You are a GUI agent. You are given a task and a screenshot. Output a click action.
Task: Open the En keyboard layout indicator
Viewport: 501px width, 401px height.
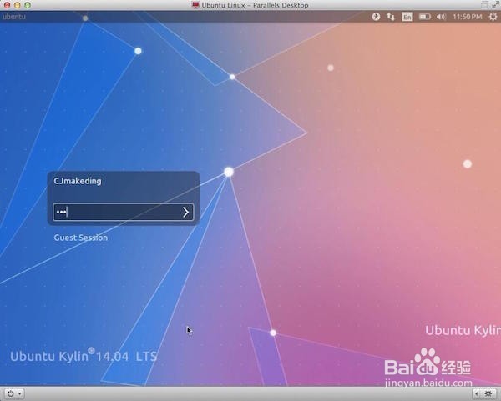click(407, 17)
